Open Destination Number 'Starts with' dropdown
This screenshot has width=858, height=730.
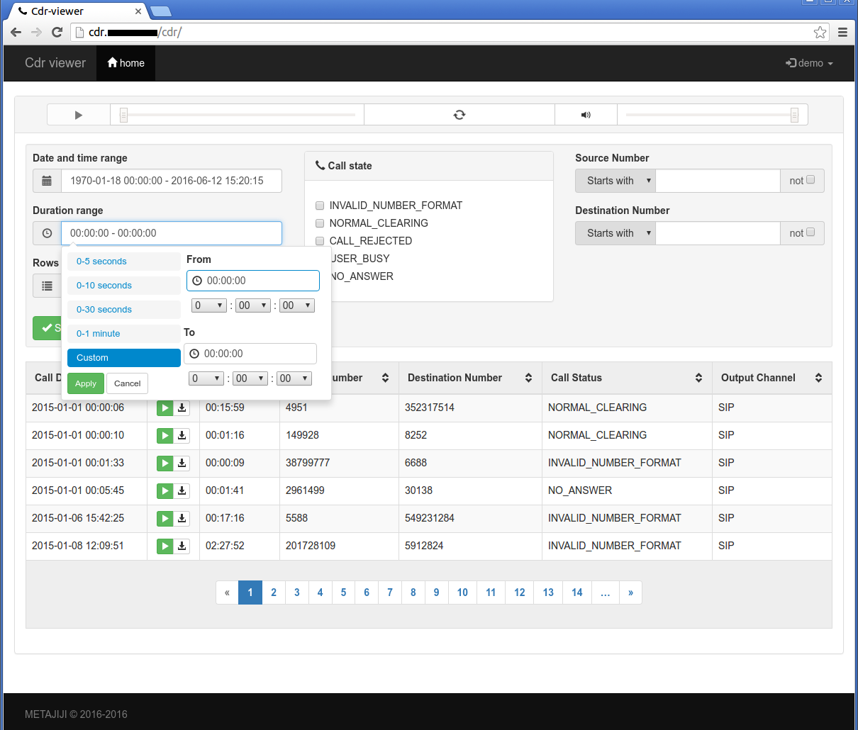tap(615, 233)
